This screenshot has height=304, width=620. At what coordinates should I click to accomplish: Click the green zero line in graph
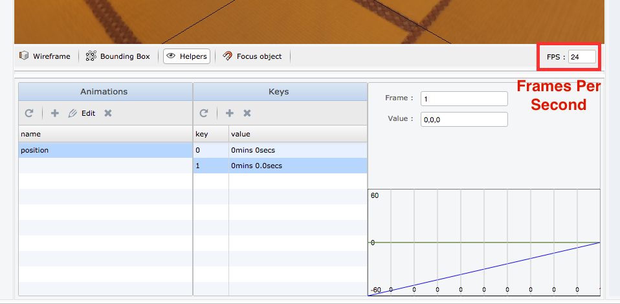click(484, 243)
